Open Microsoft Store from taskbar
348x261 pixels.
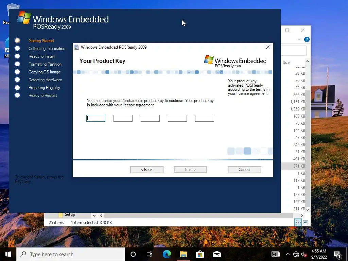click(200, 254)
